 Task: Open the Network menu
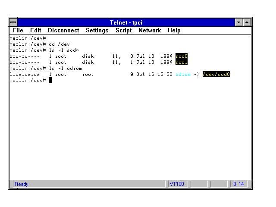tap(149, 31)
